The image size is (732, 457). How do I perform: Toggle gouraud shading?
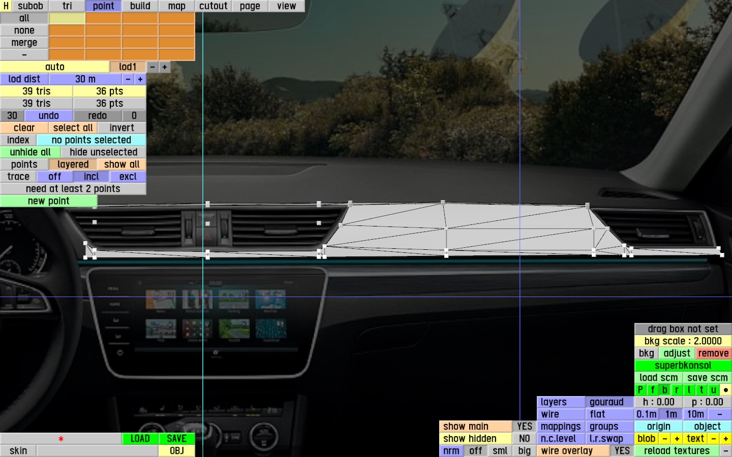click(x=609, y=402)
